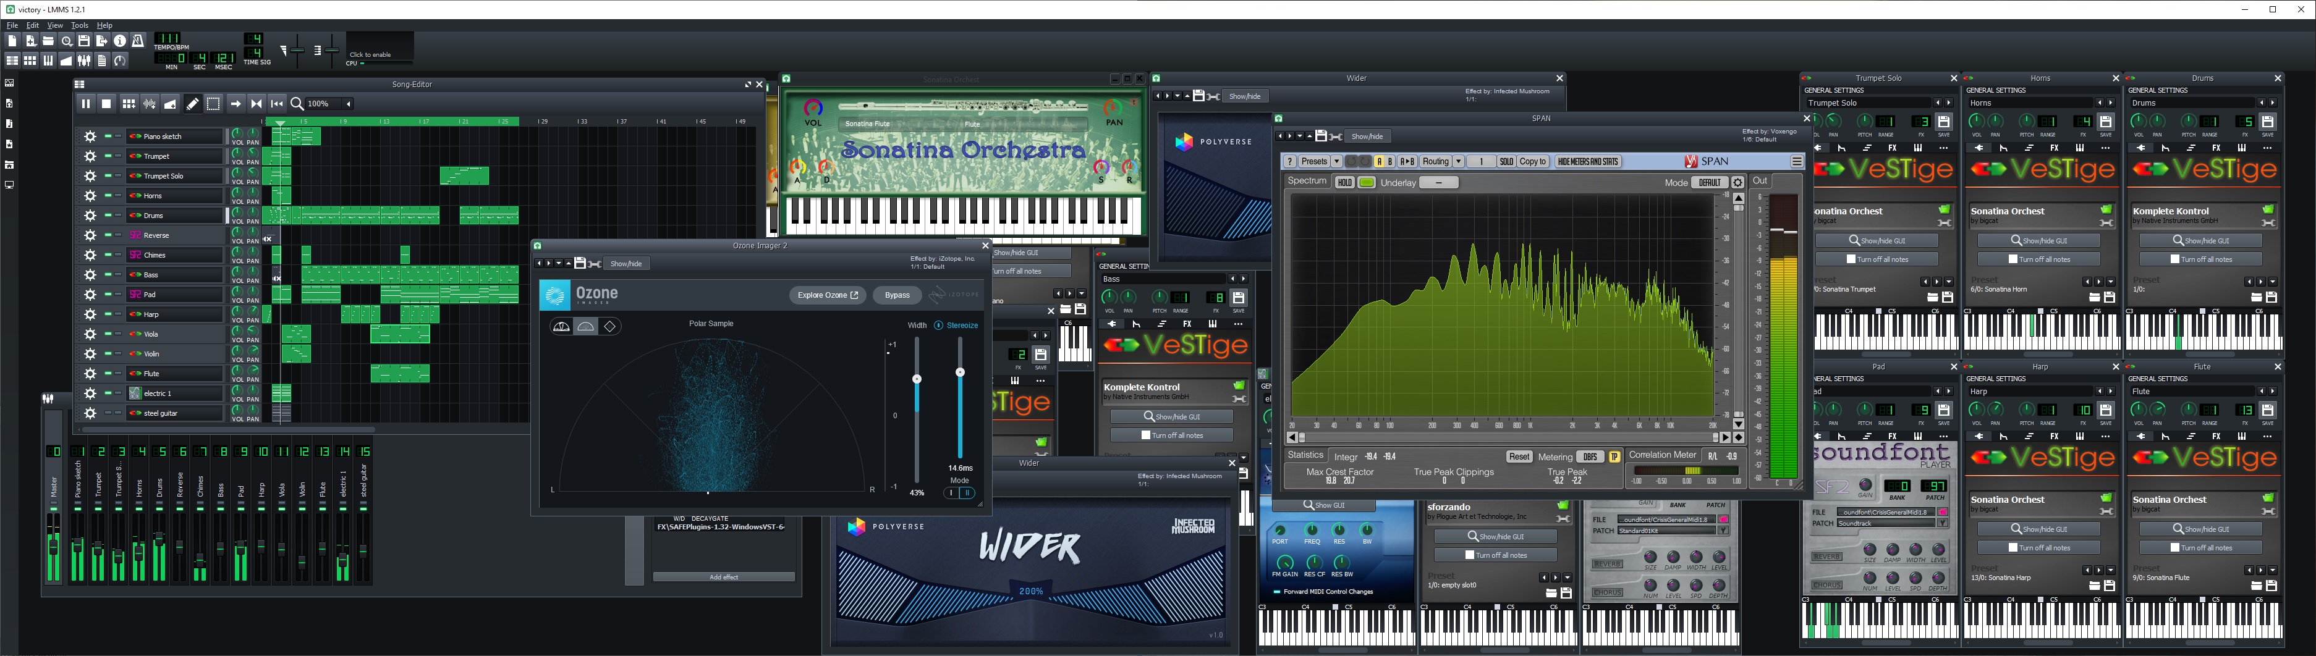Open the File menu
Image resolution: width=2316 pixels, height=656 pixels.
tap(12, 25)
